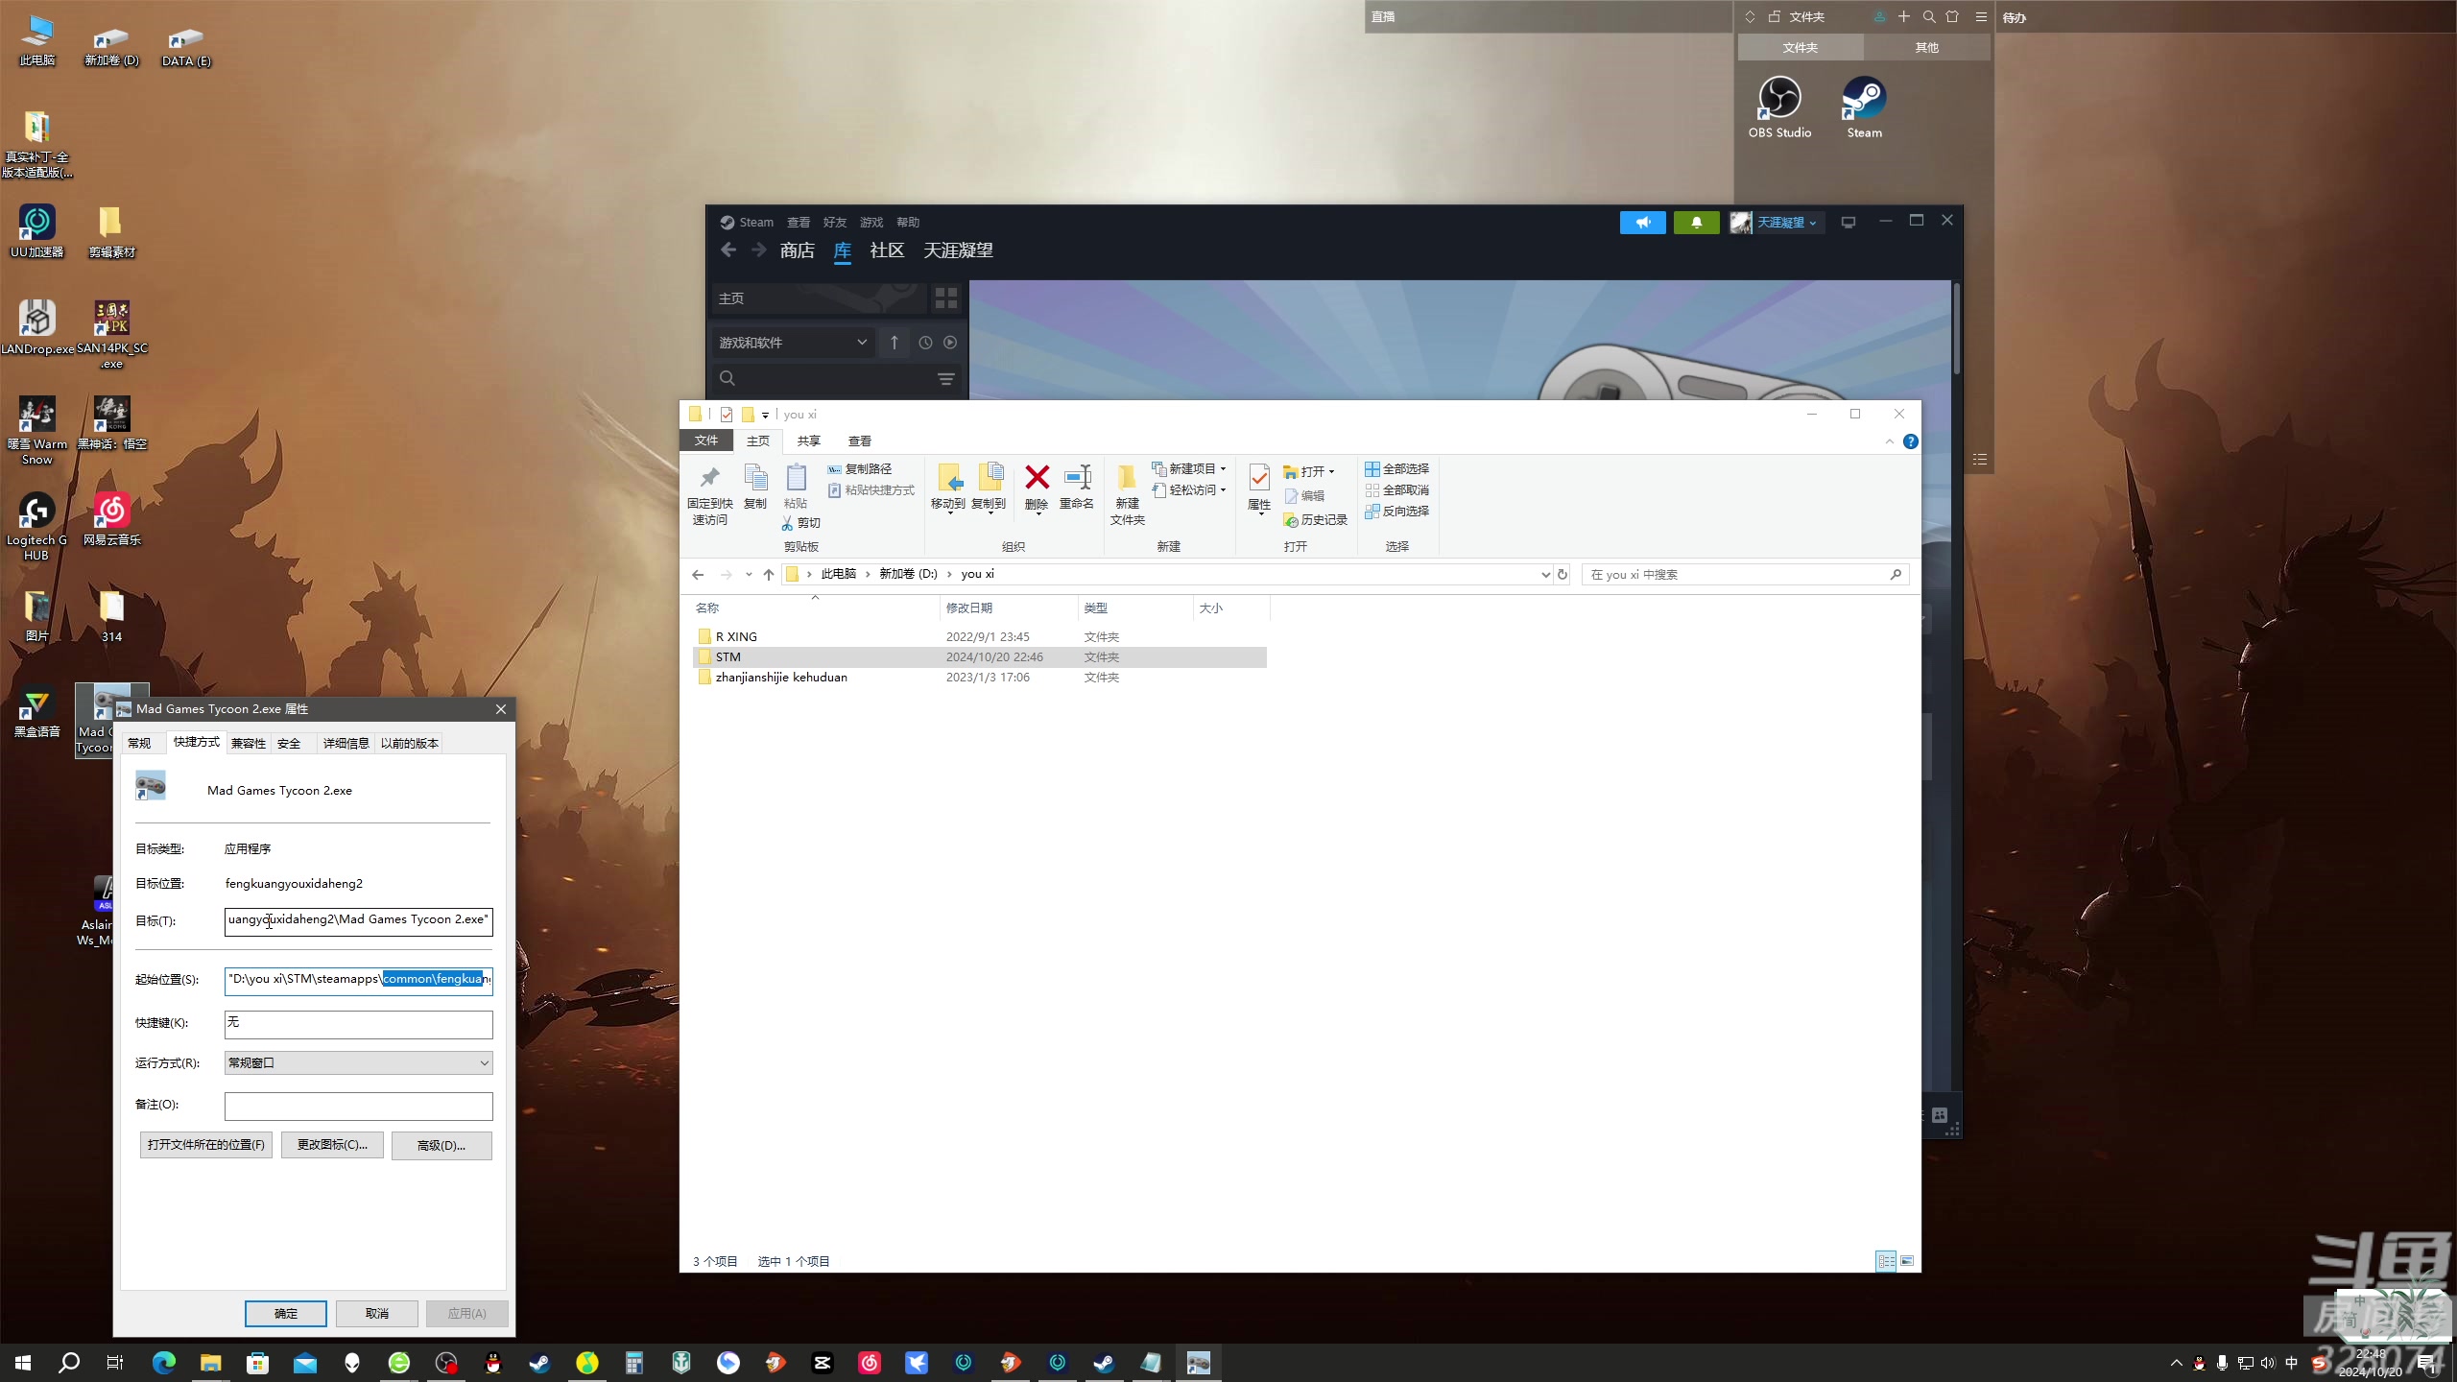The image size is (2457, 1382).
Task: Open UU加速器 desktop icon
Action: point(36,230)
